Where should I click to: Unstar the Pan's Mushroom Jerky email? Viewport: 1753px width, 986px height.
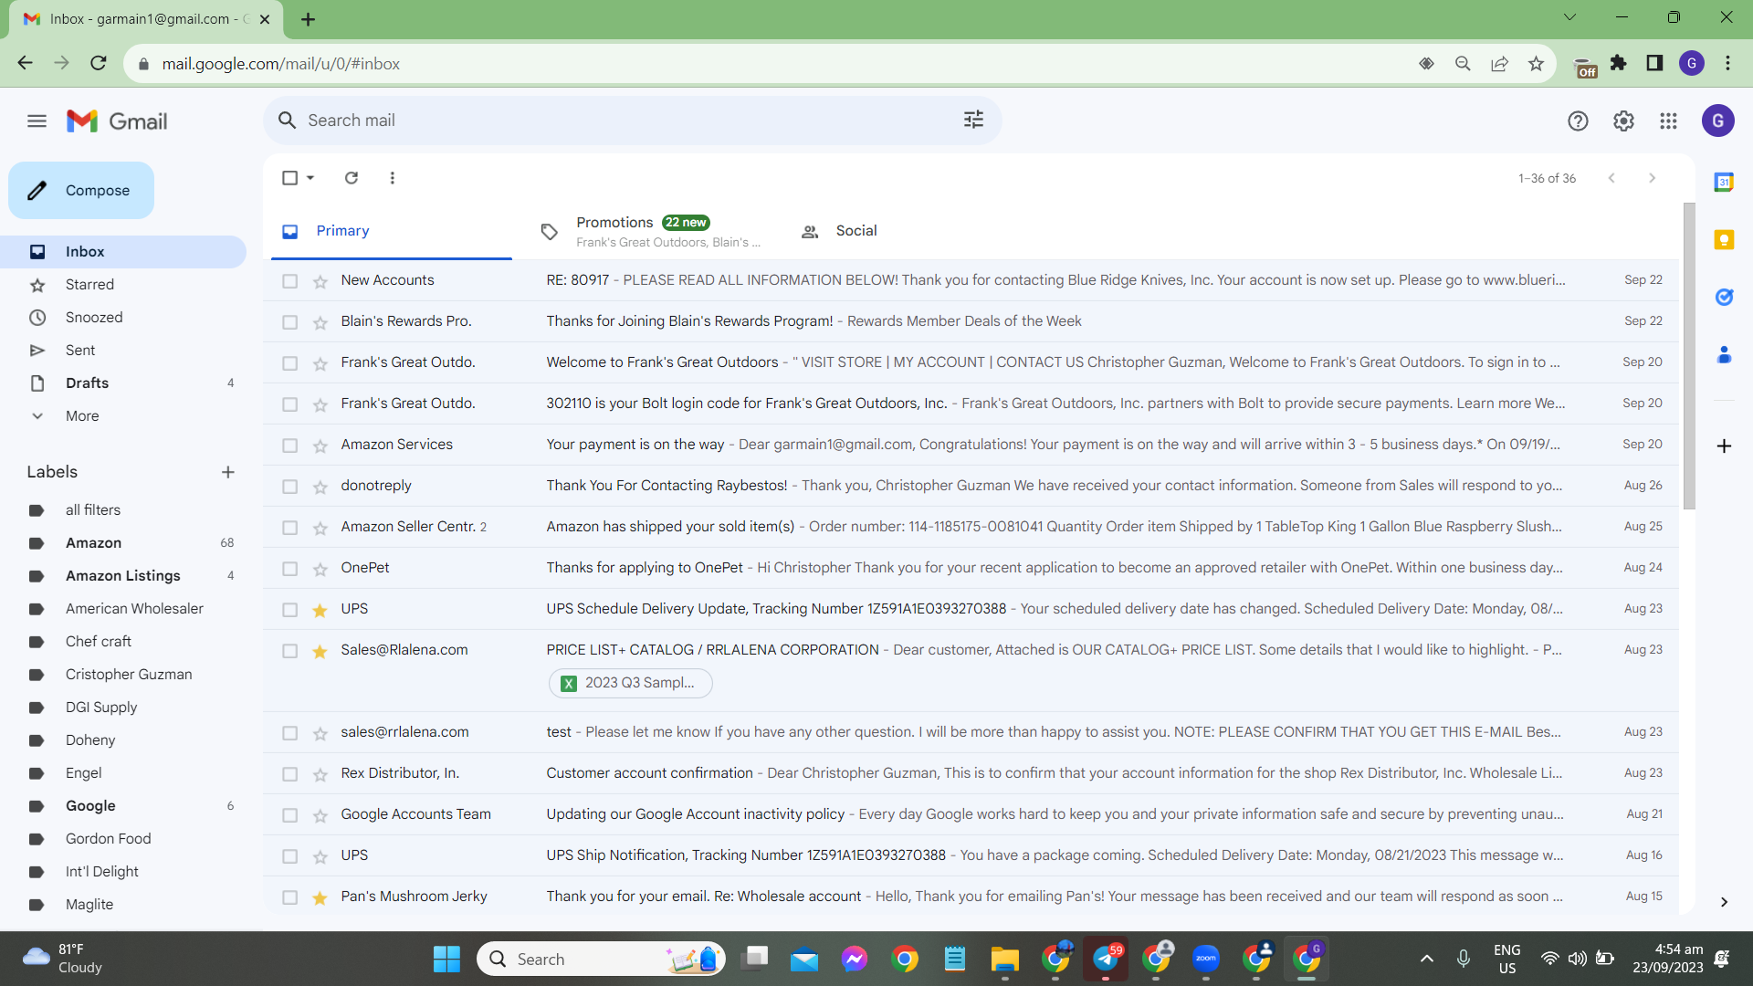click(320, 897)
